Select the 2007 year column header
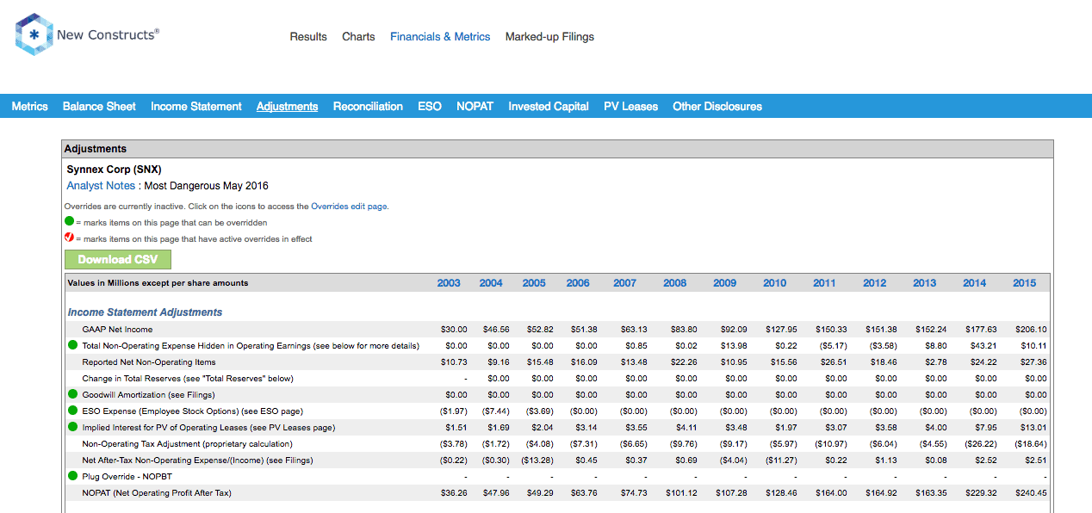Image resolution: width=1092 pixels, height=513 pixels. [625, 283]
